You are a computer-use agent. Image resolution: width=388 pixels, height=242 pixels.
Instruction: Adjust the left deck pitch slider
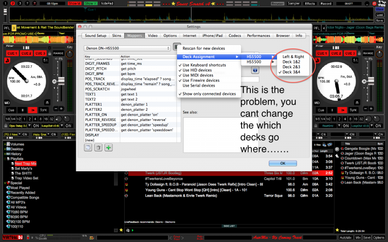(61, 80)
